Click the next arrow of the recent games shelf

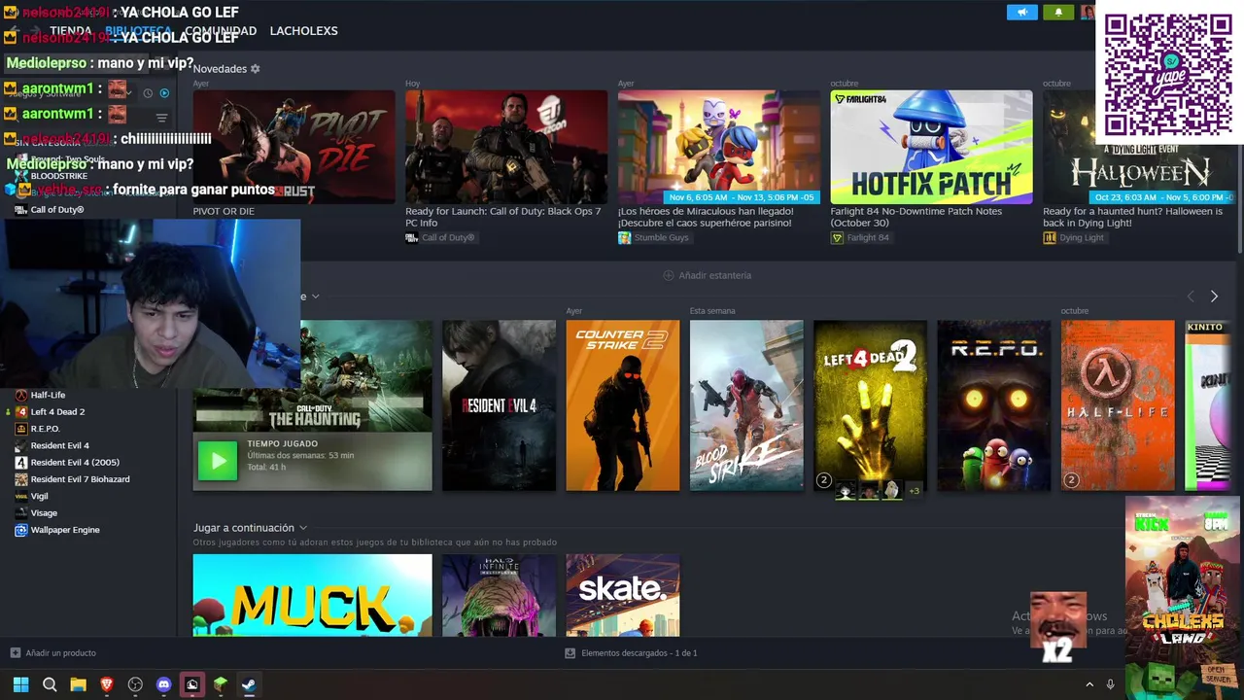click(x=1214, y=297)
